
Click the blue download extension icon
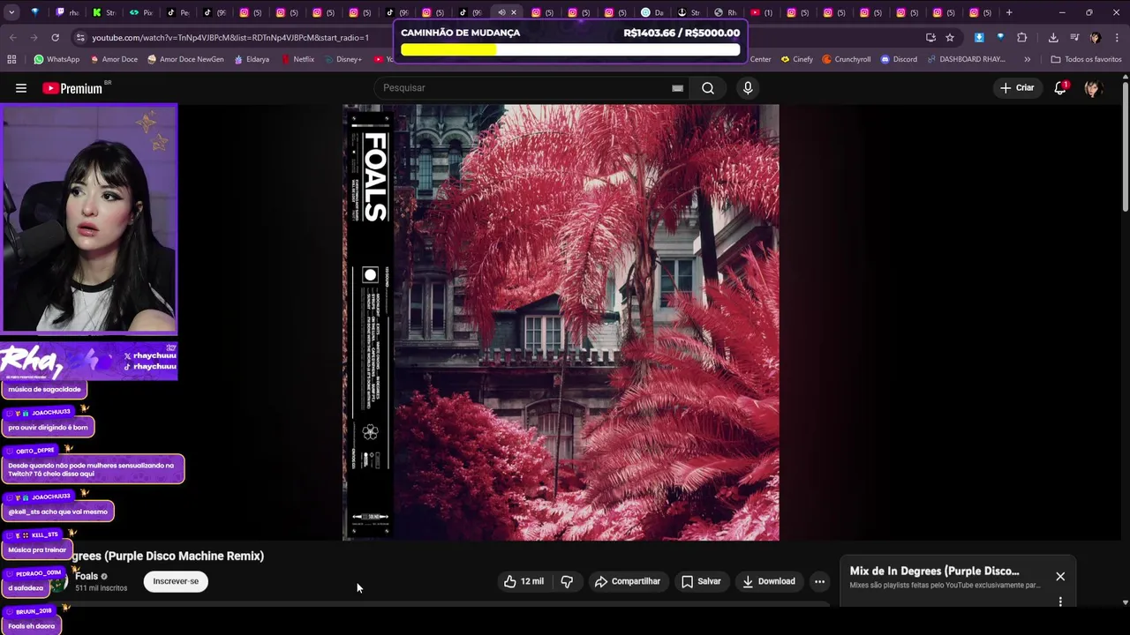click(979, 38)
